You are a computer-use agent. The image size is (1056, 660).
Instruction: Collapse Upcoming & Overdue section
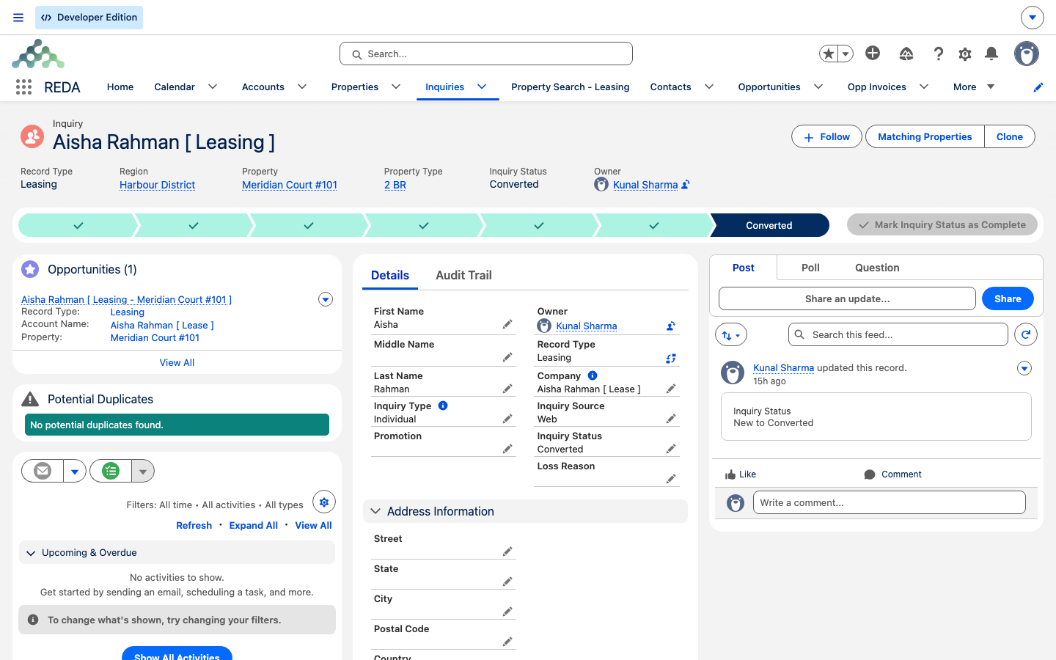[x=31, y=553]
